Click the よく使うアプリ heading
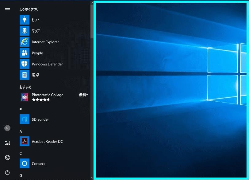Screen dimensions: 249x180 coord(29,10)
